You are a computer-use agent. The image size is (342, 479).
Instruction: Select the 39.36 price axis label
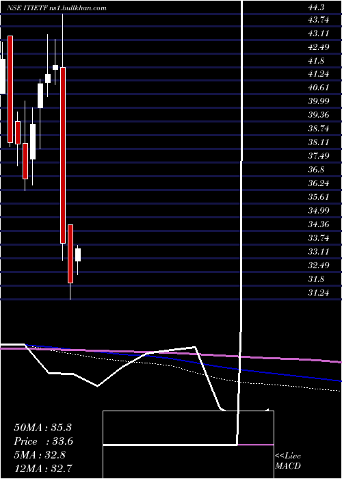tap(319, 115)
